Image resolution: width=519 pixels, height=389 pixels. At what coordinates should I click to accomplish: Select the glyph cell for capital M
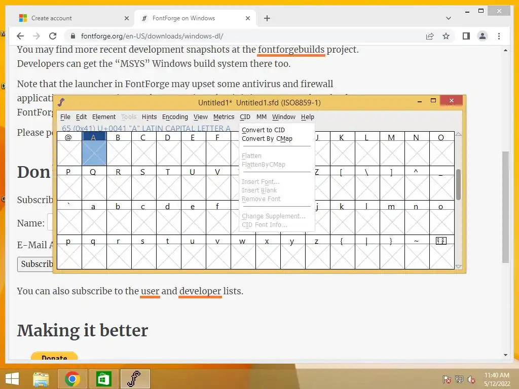[x=392, y=148]
